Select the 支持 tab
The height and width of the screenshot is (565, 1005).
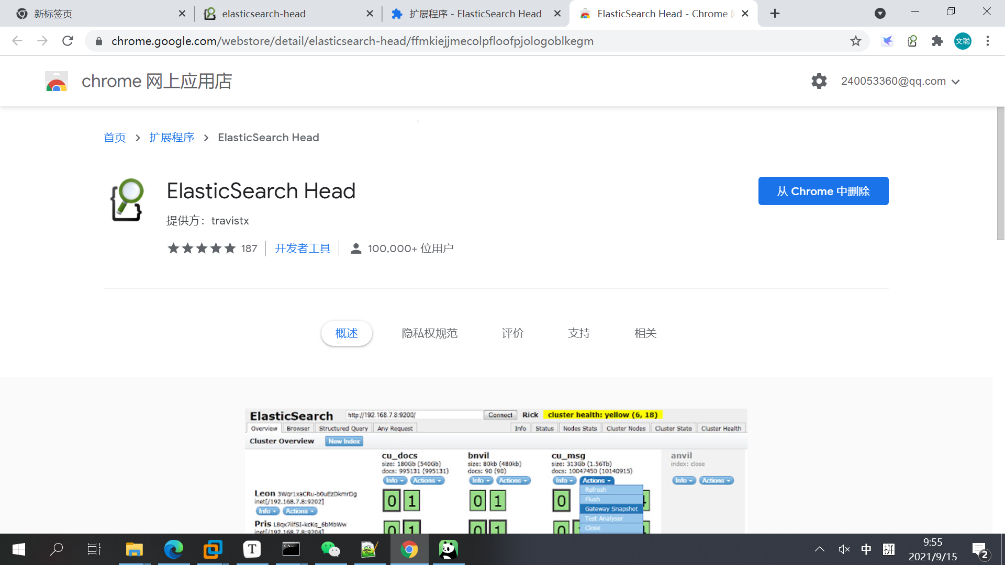point(579,333)
